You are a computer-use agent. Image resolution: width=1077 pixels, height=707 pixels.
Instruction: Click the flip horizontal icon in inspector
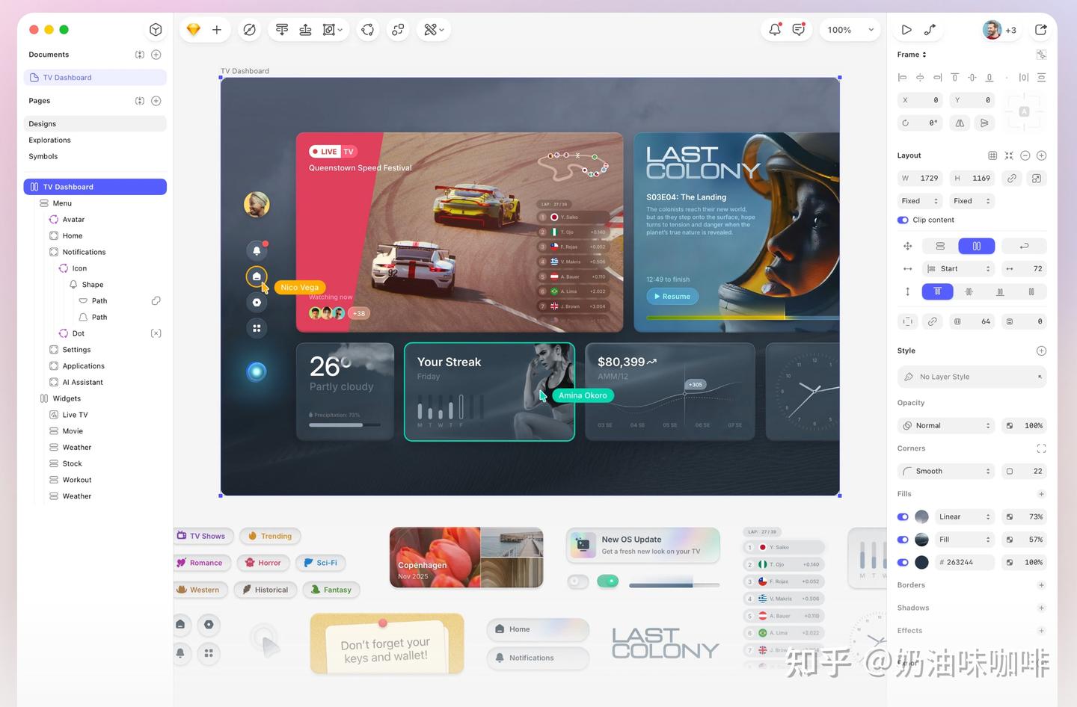[x=960, y=123]
